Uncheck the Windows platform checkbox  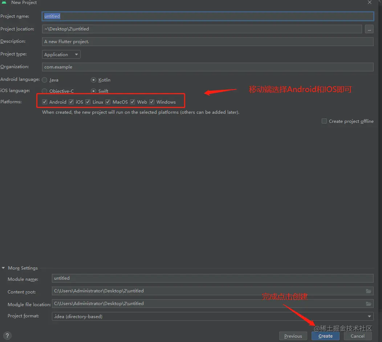tap(152, 102)
